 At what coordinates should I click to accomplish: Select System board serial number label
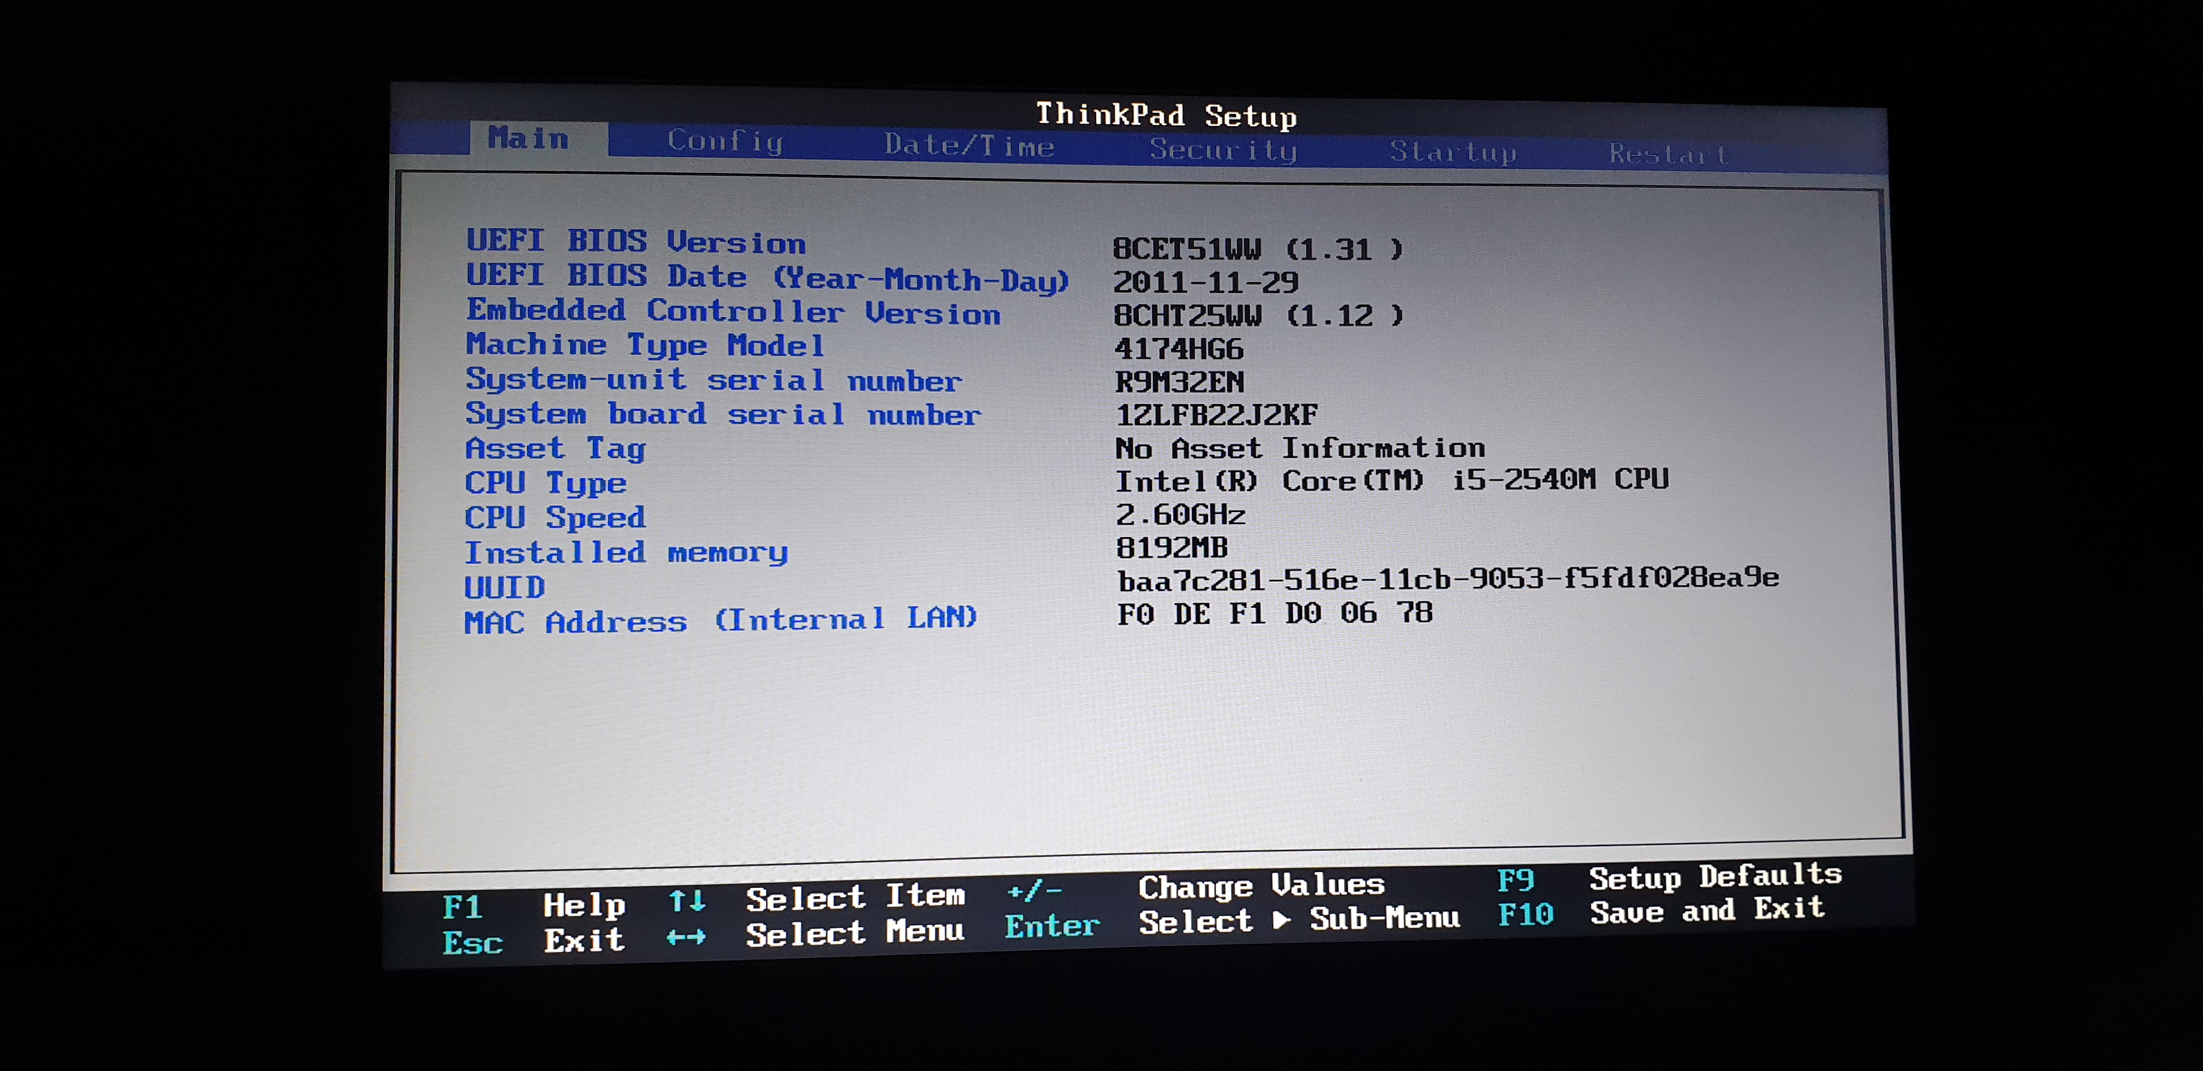(723, 414)
